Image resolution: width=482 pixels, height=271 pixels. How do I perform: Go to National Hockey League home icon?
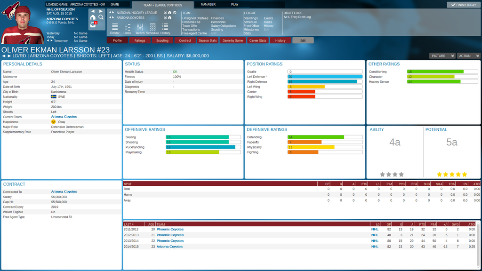[x=169, y=13]
